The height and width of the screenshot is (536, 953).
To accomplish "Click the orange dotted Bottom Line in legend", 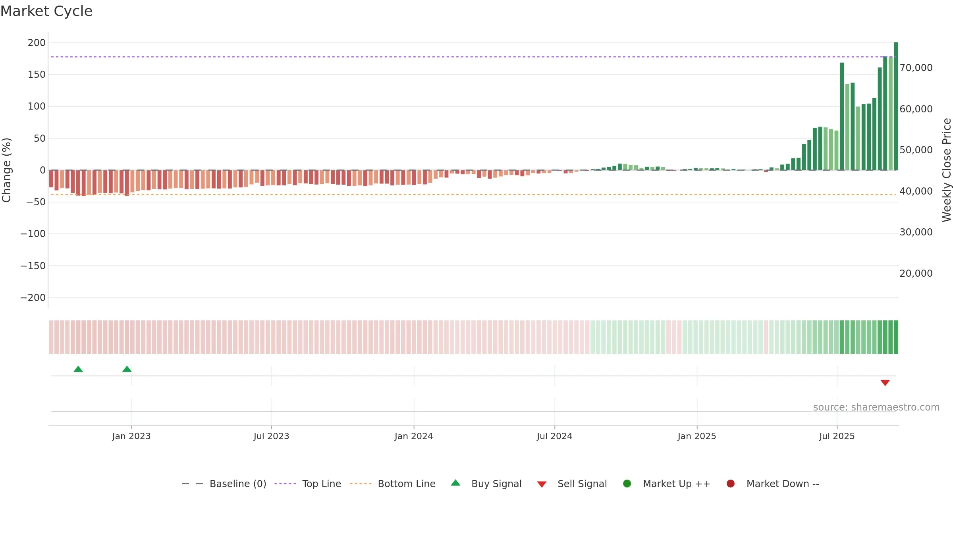I will click(x=361, y=484).
